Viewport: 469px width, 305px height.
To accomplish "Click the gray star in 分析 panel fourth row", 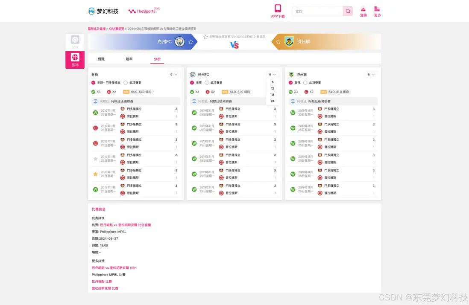I will coord(95,159).
